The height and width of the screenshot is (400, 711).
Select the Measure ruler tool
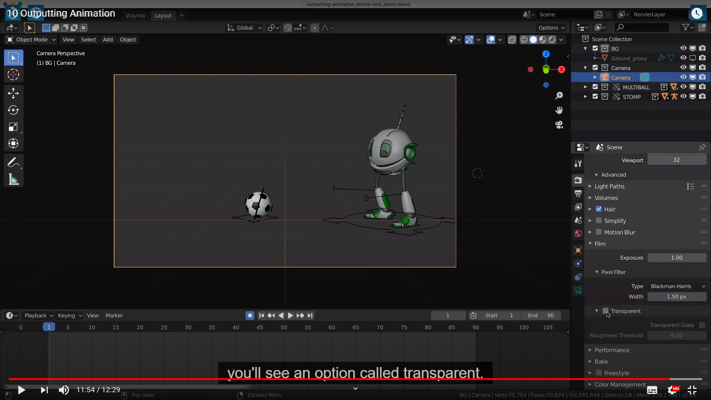coord(13,180)
